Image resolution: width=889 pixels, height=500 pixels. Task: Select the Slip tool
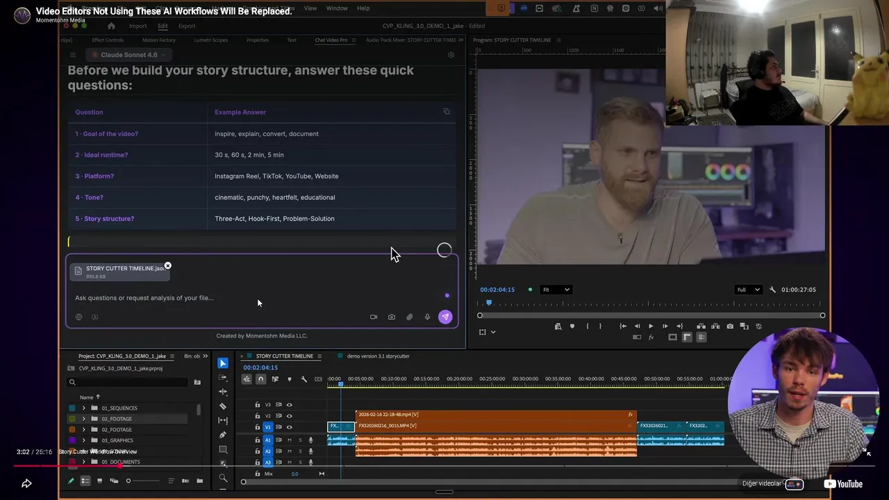point(223,420)
